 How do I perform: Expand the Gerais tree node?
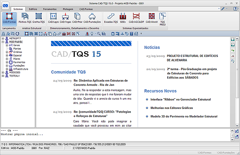[x=7, y=45]
